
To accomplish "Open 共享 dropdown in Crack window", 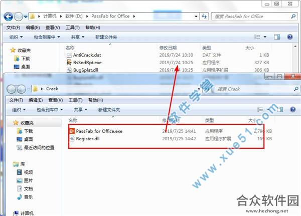I will point(80,110).
